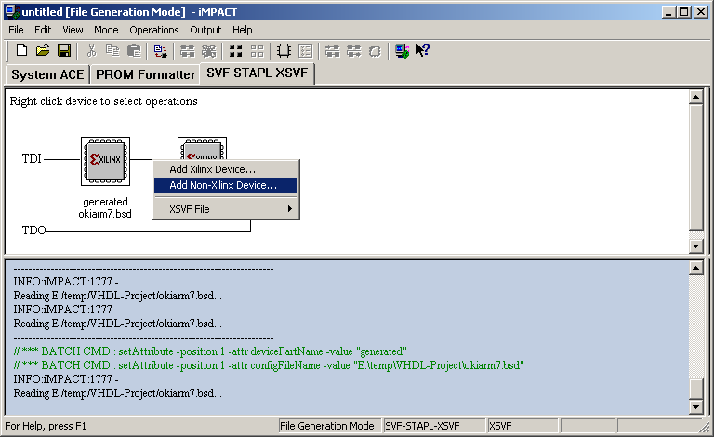Minimize the iMPACT window
The height and width of the screenshot is (437, 714).
pyautogui.click(x=668, y=12)
